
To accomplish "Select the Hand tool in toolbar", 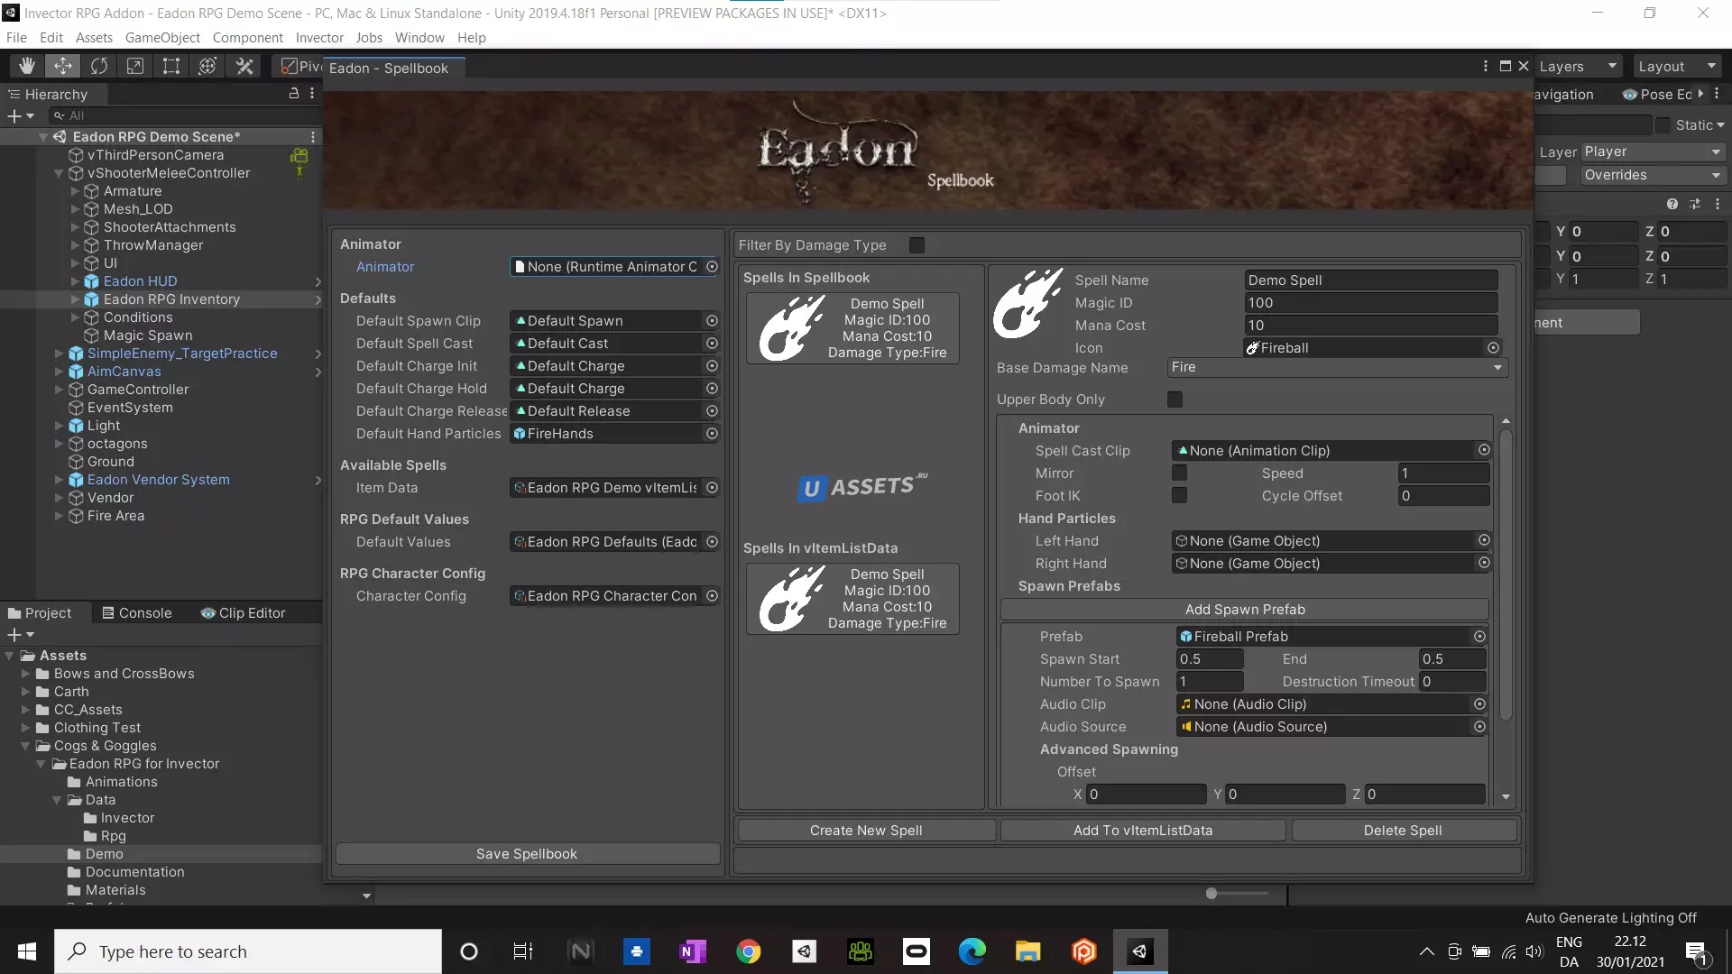I will tap(27, 66).
